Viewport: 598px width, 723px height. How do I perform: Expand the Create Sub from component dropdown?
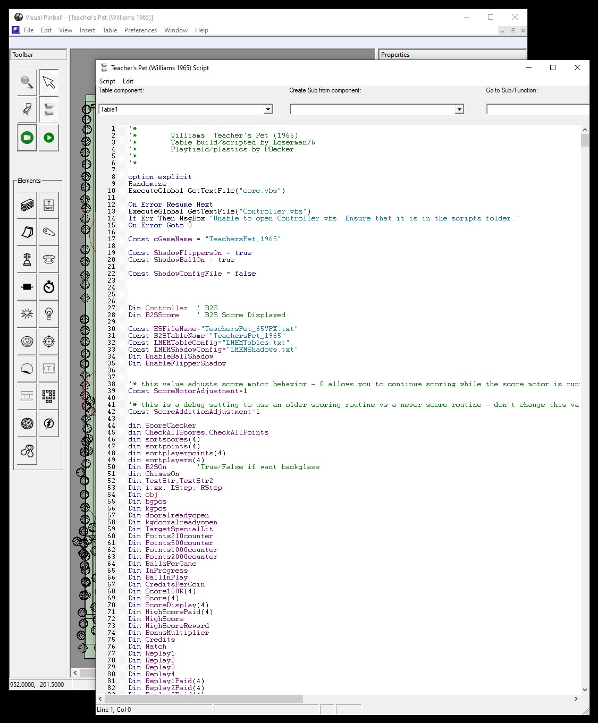click(459, 109)
